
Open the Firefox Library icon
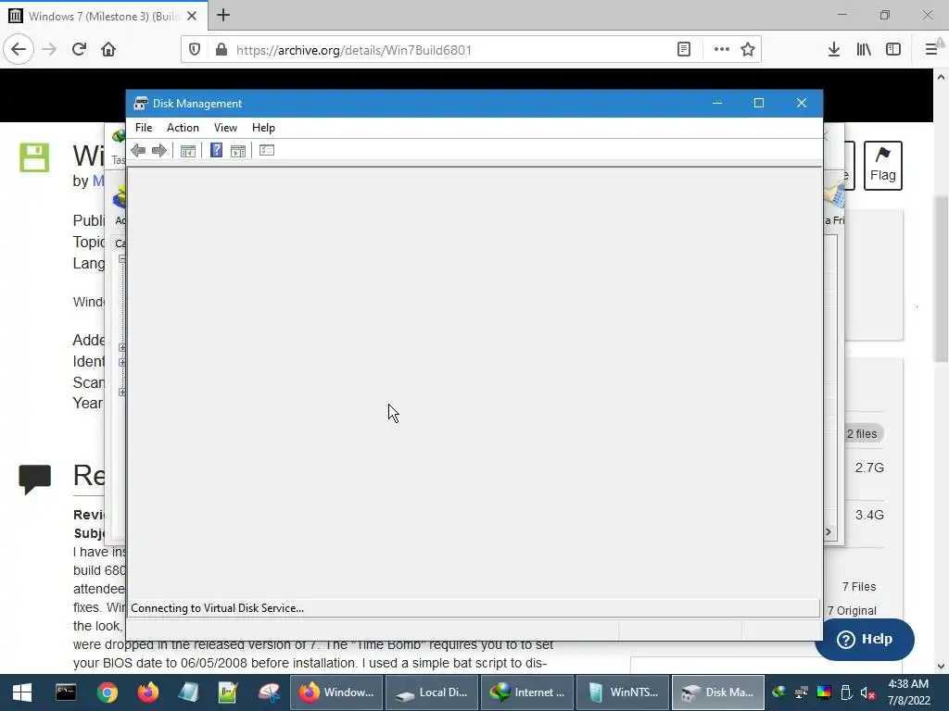pos(865,50)
